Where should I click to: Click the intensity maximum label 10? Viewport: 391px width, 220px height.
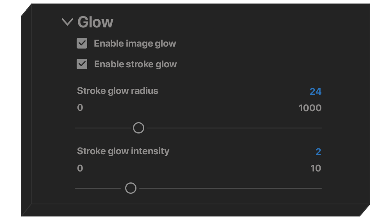(316, 168)
